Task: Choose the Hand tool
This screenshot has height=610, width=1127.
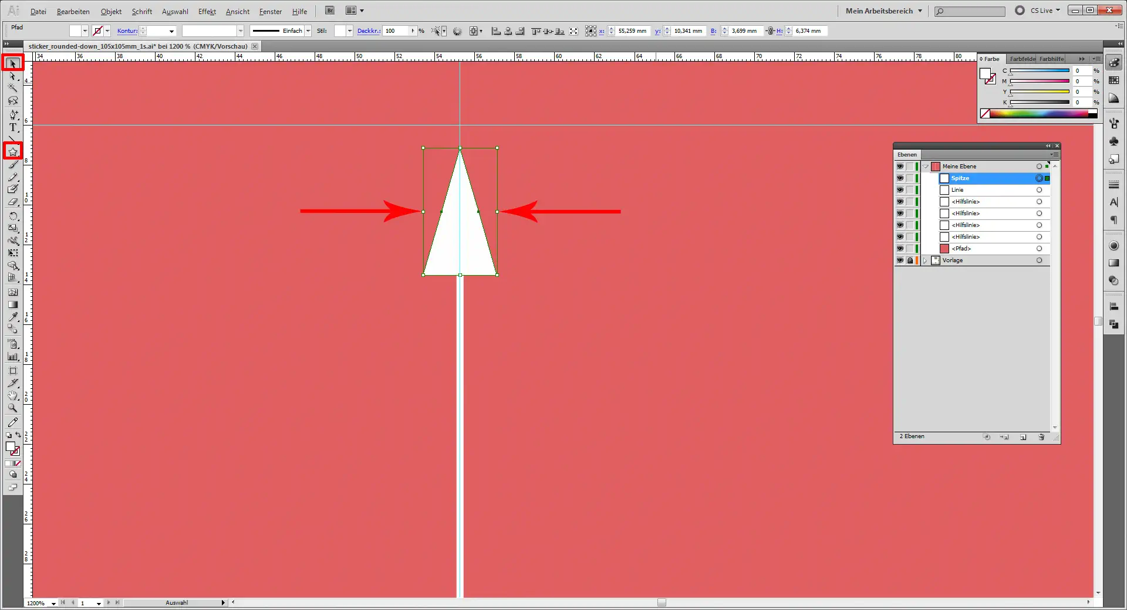Action: coord(13,396)
